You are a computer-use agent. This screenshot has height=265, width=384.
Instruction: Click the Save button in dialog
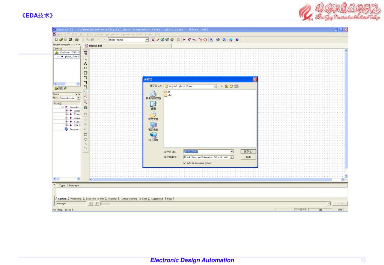pyautogui.click(x=248, y=152)
